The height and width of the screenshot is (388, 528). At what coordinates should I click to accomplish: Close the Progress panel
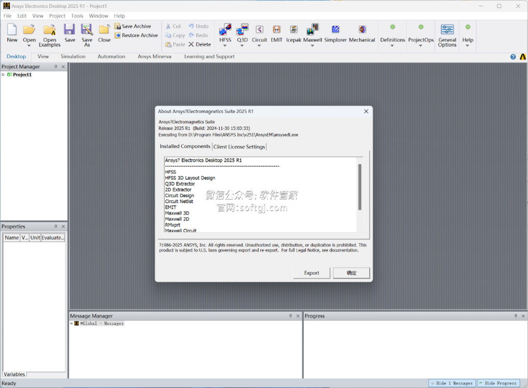click(523, 316)
